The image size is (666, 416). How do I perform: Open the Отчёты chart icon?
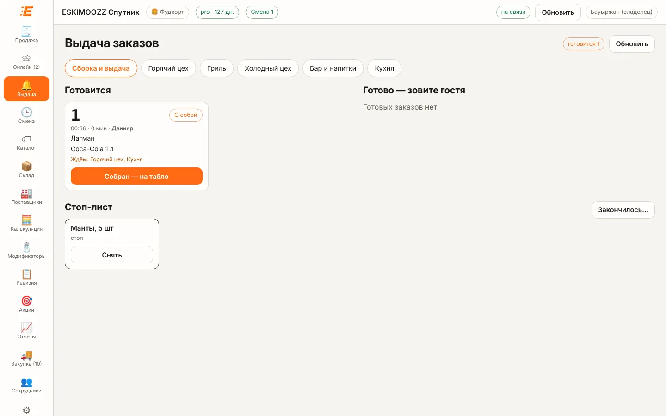coord(26,328)
